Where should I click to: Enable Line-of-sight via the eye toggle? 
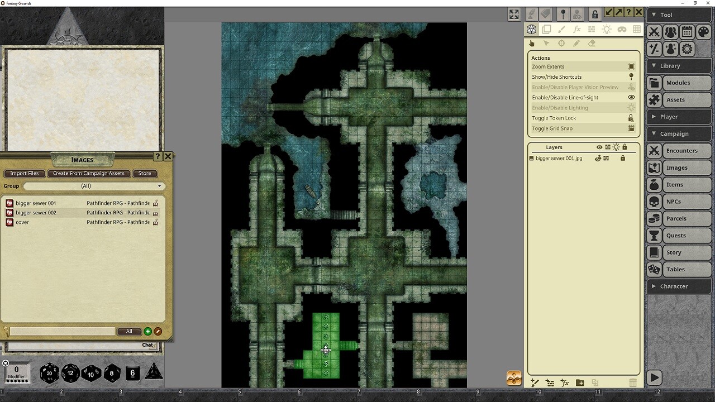631,97
